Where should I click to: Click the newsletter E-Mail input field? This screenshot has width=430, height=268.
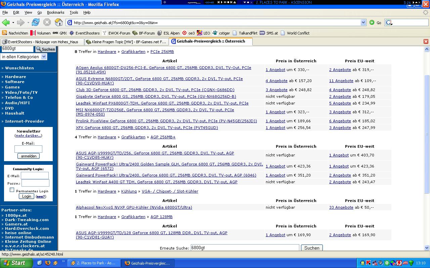tap(28, 149)
